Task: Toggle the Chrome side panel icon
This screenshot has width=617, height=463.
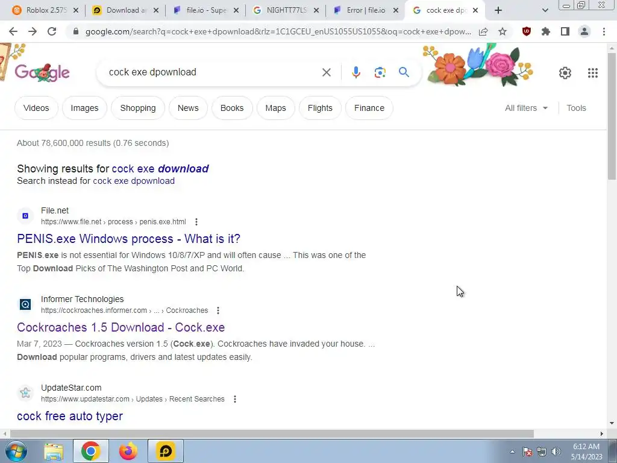Action: pyautogui.click(x=565, y=31)
